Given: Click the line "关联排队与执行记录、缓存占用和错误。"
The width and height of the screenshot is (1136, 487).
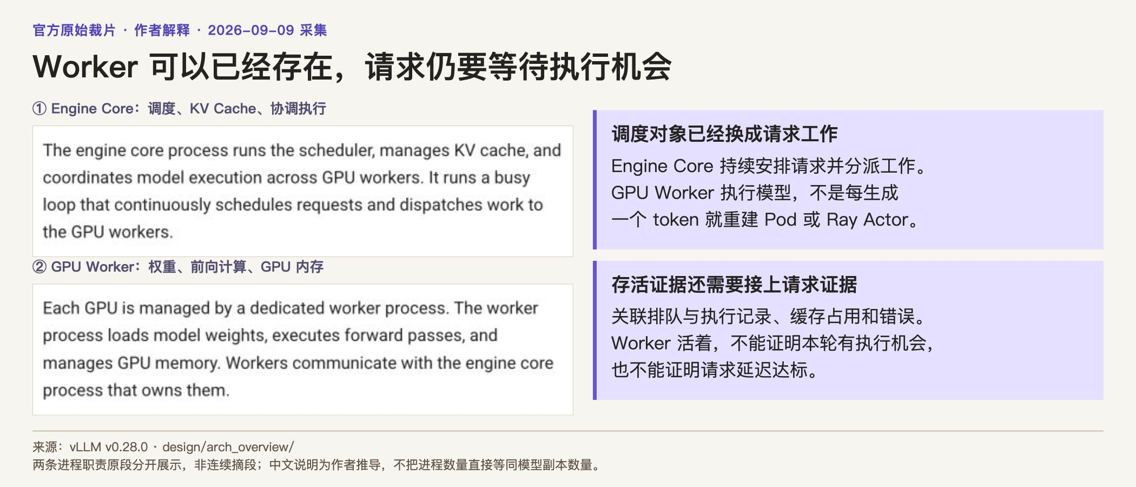Looking at the screenshot, I should click(x=769, y=317).
